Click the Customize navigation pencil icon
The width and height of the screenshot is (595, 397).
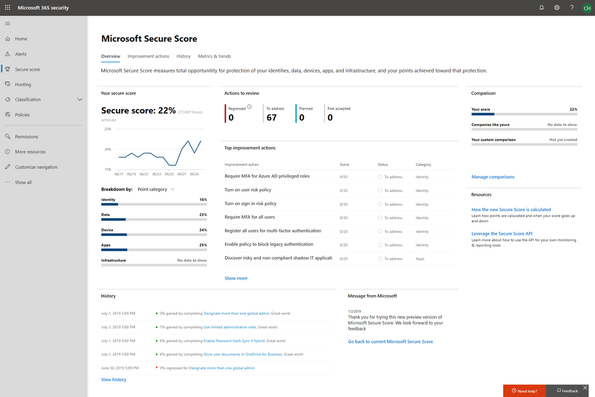pos(8,167)
